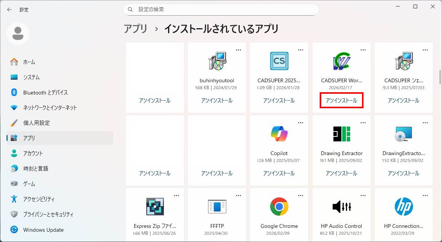Click the Copilot app name text
This screenshot has width=442, height=242.
pyautogui.click(x=279, y=153)
